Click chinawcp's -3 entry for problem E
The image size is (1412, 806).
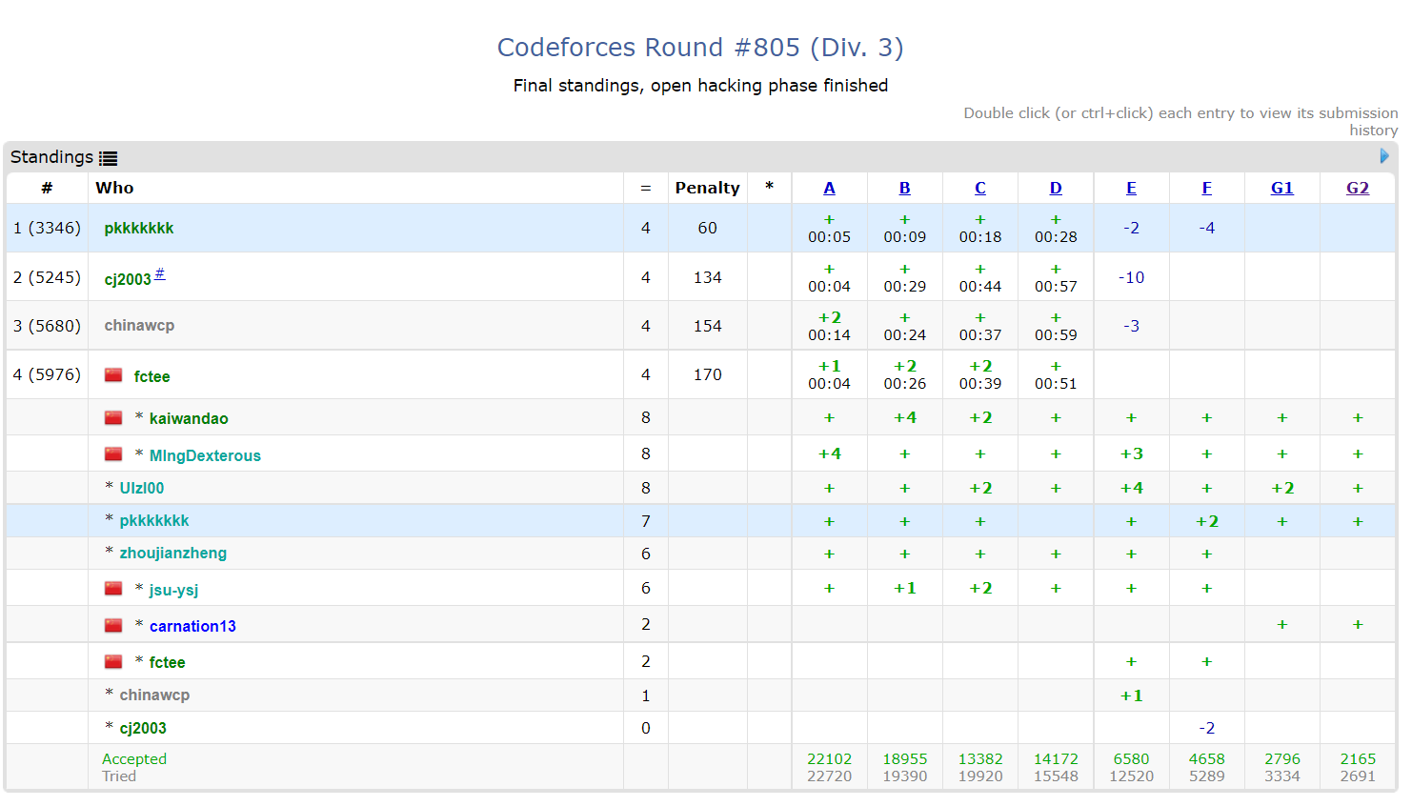[x=1131, y=326]
